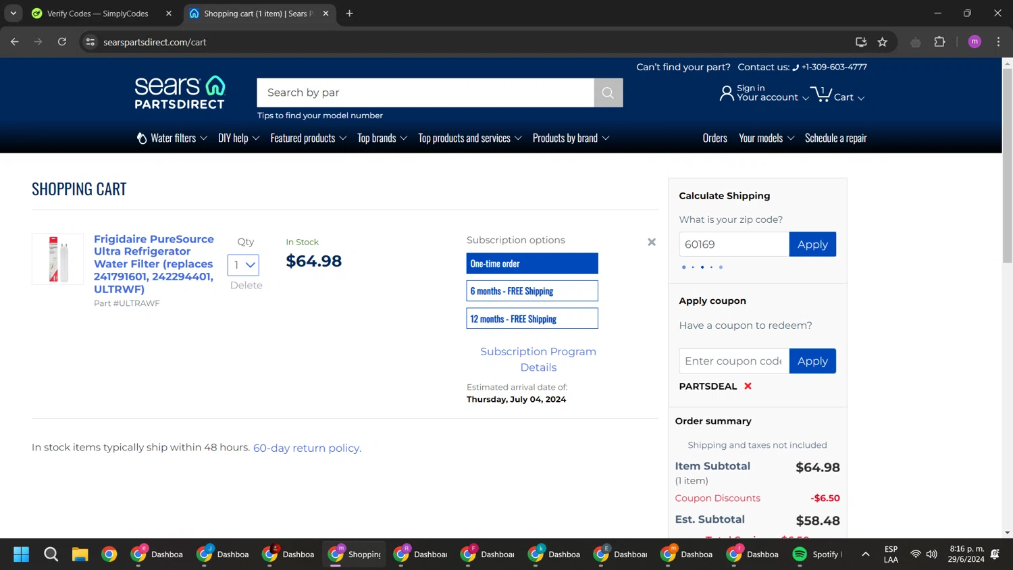1013x570 pixels.
Task: Show hidden system tray icons
Action: 865,554
